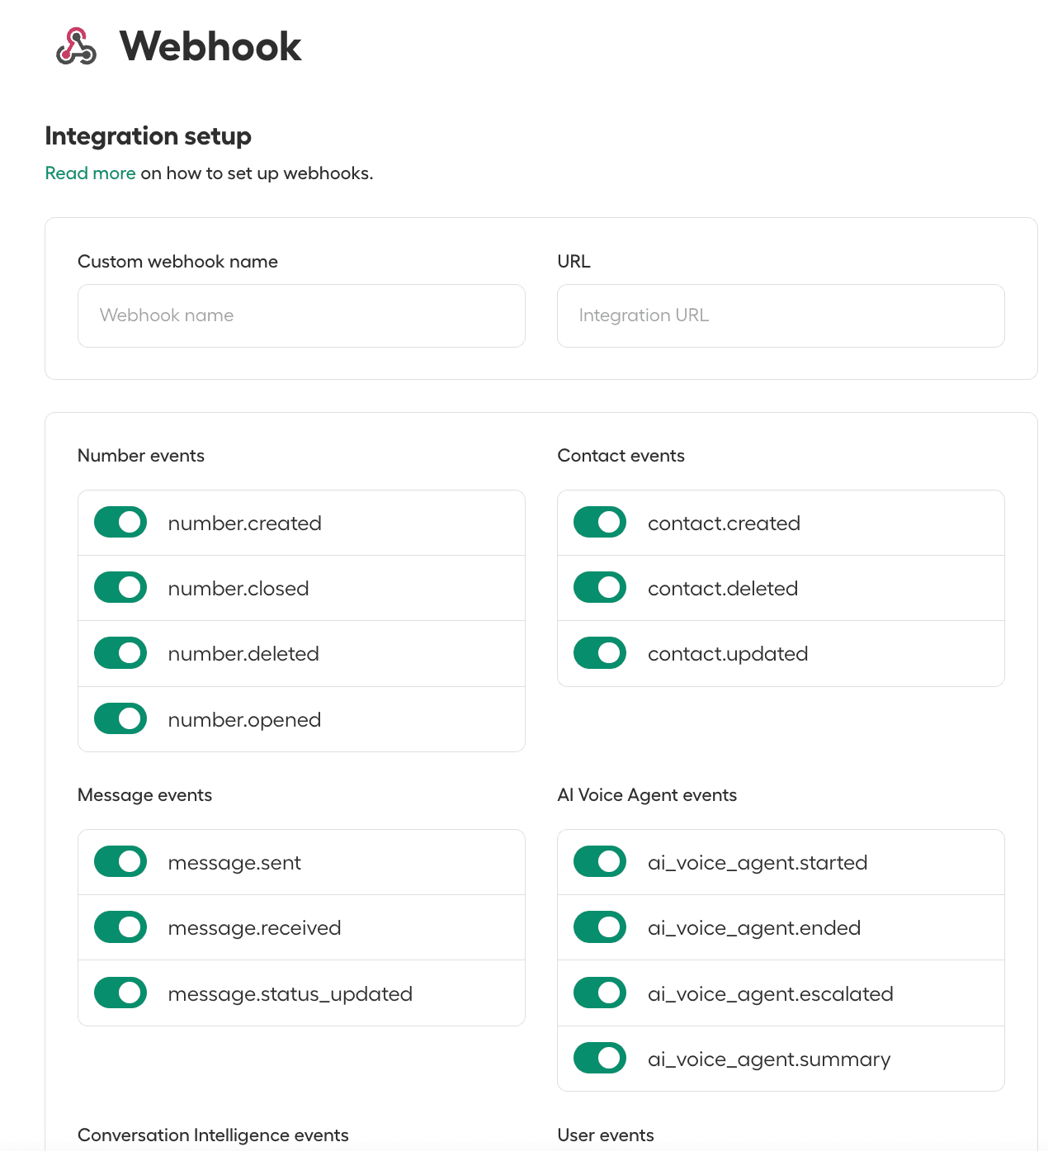The height and width of the screenshot is (1161, 1048).
Task: Toggle off the contact.deleted event
Action: click(x=599, y=587)
